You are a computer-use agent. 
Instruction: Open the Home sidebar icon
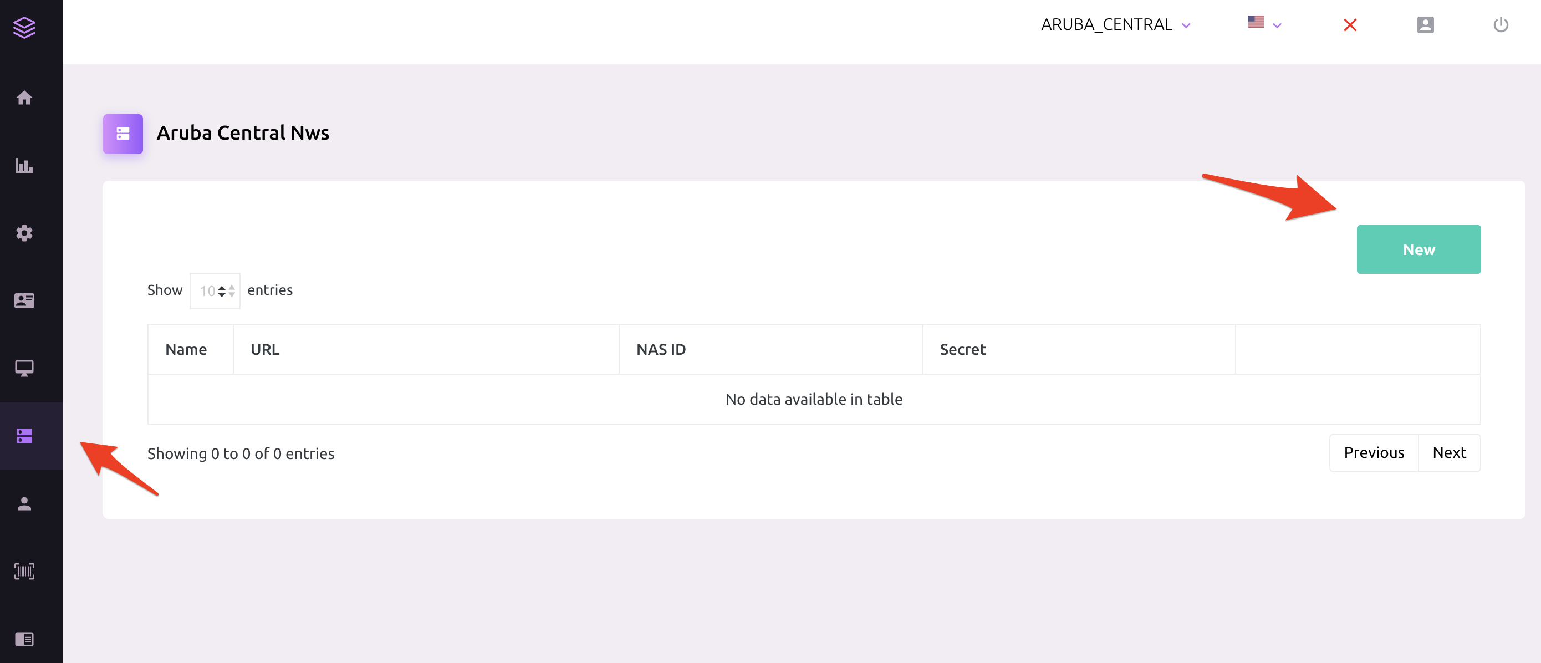24,98
